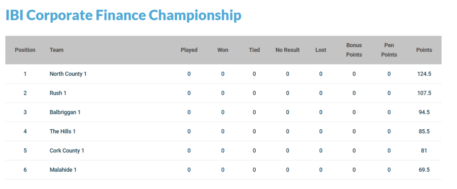457x189 pixels.
Task: Click the Team column header
Action: pyautogui.click(x=57, y=50)
